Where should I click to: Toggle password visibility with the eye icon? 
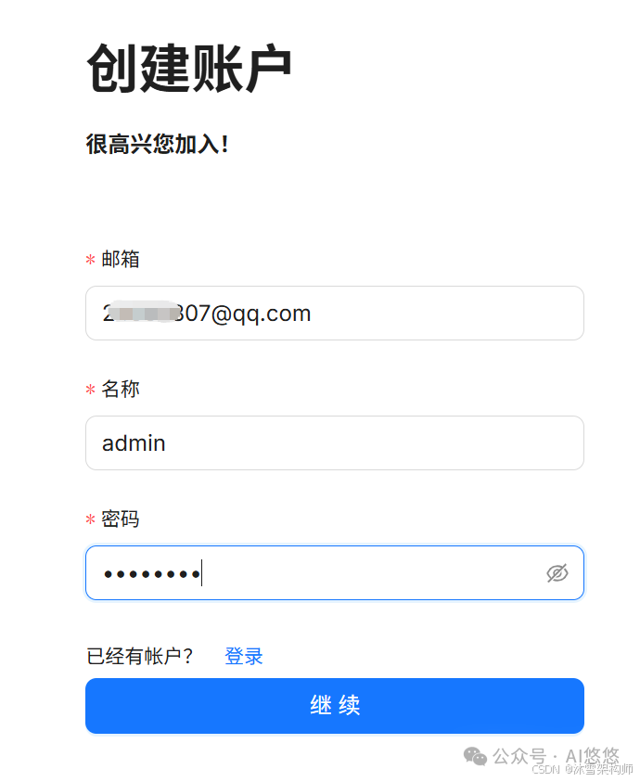[x=557, y=572]
